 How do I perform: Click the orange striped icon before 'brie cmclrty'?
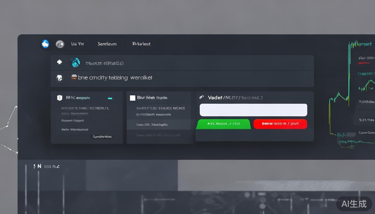[74, 77]
